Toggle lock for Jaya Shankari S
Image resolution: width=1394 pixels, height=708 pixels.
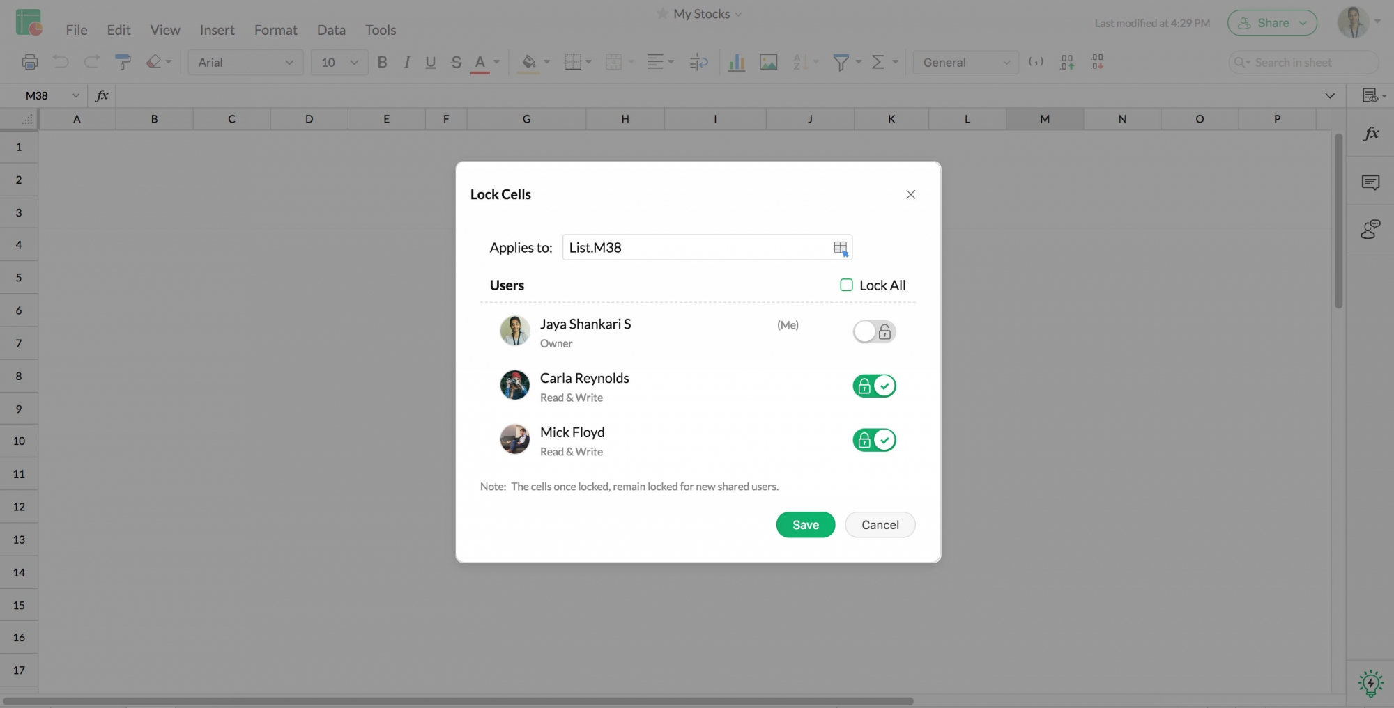(874, 331)
